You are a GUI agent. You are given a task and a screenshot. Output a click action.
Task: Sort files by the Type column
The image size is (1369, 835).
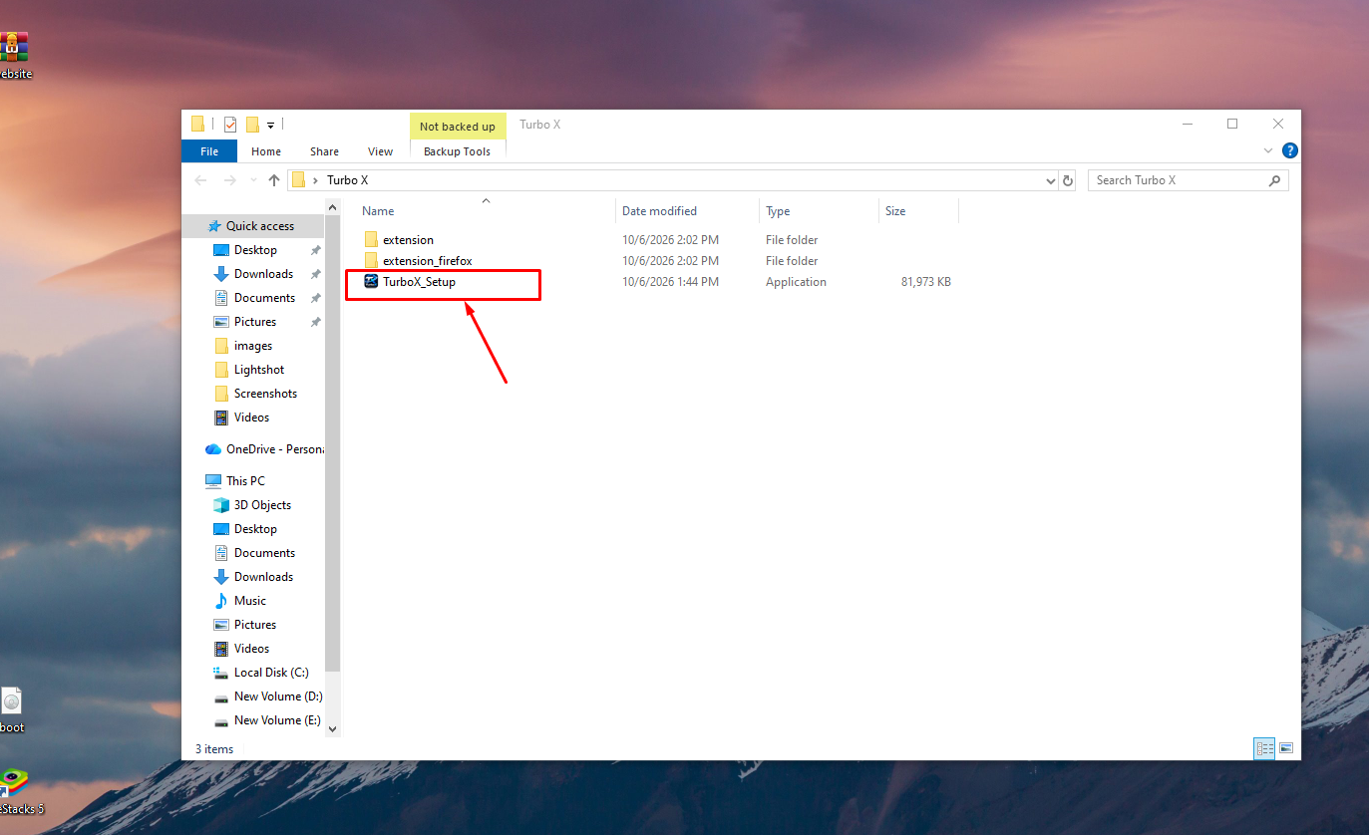coord(819,211)
